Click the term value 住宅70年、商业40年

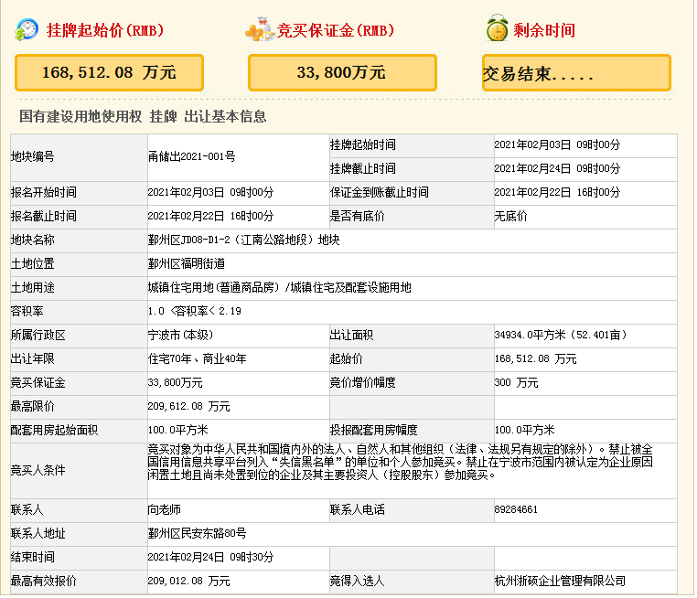pos(197,359)
